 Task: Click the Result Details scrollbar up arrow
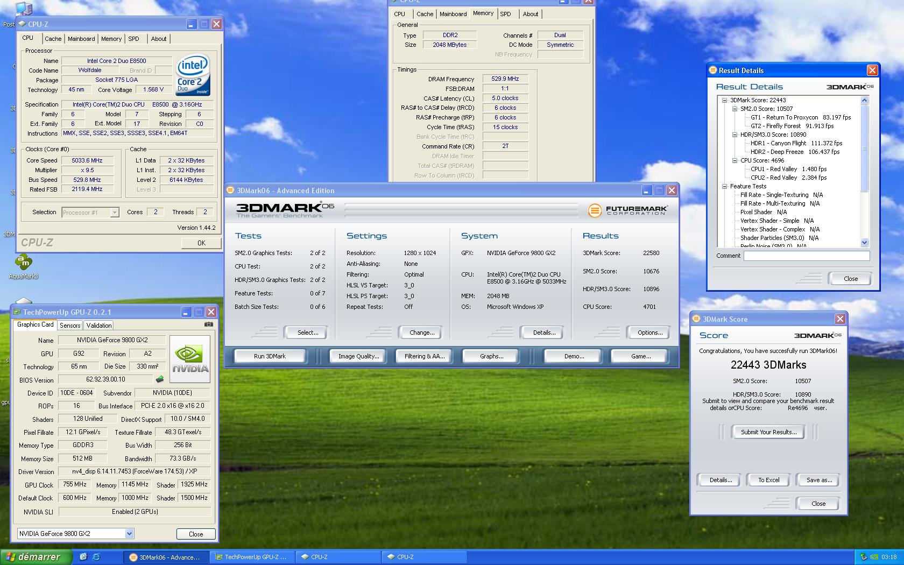coord(865,101)
